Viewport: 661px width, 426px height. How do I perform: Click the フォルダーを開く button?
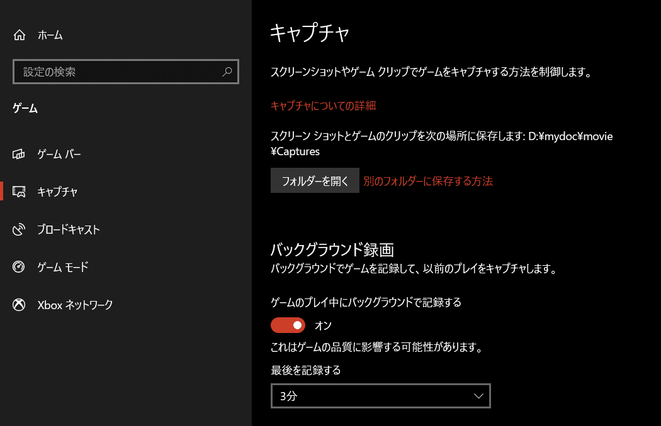coord(315,180)
